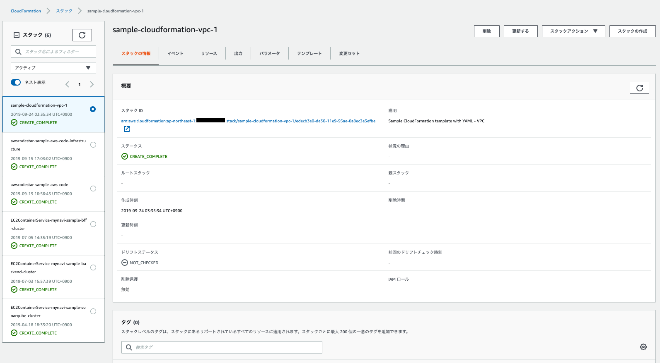Select awscodestar-sample-aws-code-infrastructure radio button

coord(93,145)
